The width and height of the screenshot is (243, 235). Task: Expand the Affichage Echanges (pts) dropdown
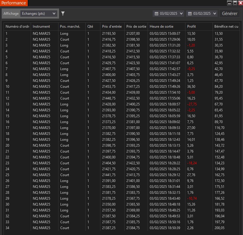coord(39,14)
